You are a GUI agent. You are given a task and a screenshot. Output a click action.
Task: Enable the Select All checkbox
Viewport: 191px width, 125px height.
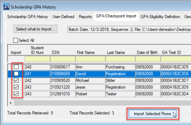point(15,41)
